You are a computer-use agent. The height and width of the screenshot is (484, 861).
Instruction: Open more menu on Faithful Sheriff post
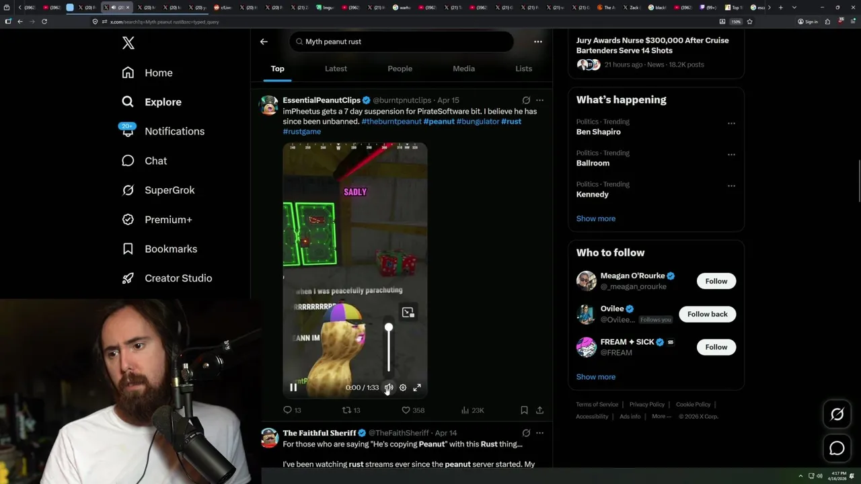pyautogui.click(x=539, y=433)
